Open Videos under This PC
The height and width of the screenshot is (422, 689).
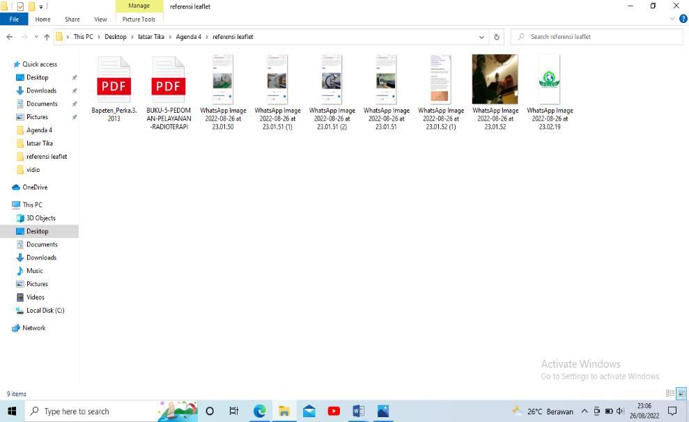(x=35, y=297)
